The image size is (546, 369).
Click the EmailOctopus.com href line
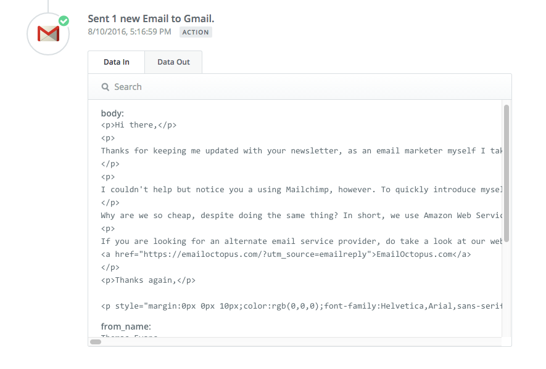pos(286,254)
